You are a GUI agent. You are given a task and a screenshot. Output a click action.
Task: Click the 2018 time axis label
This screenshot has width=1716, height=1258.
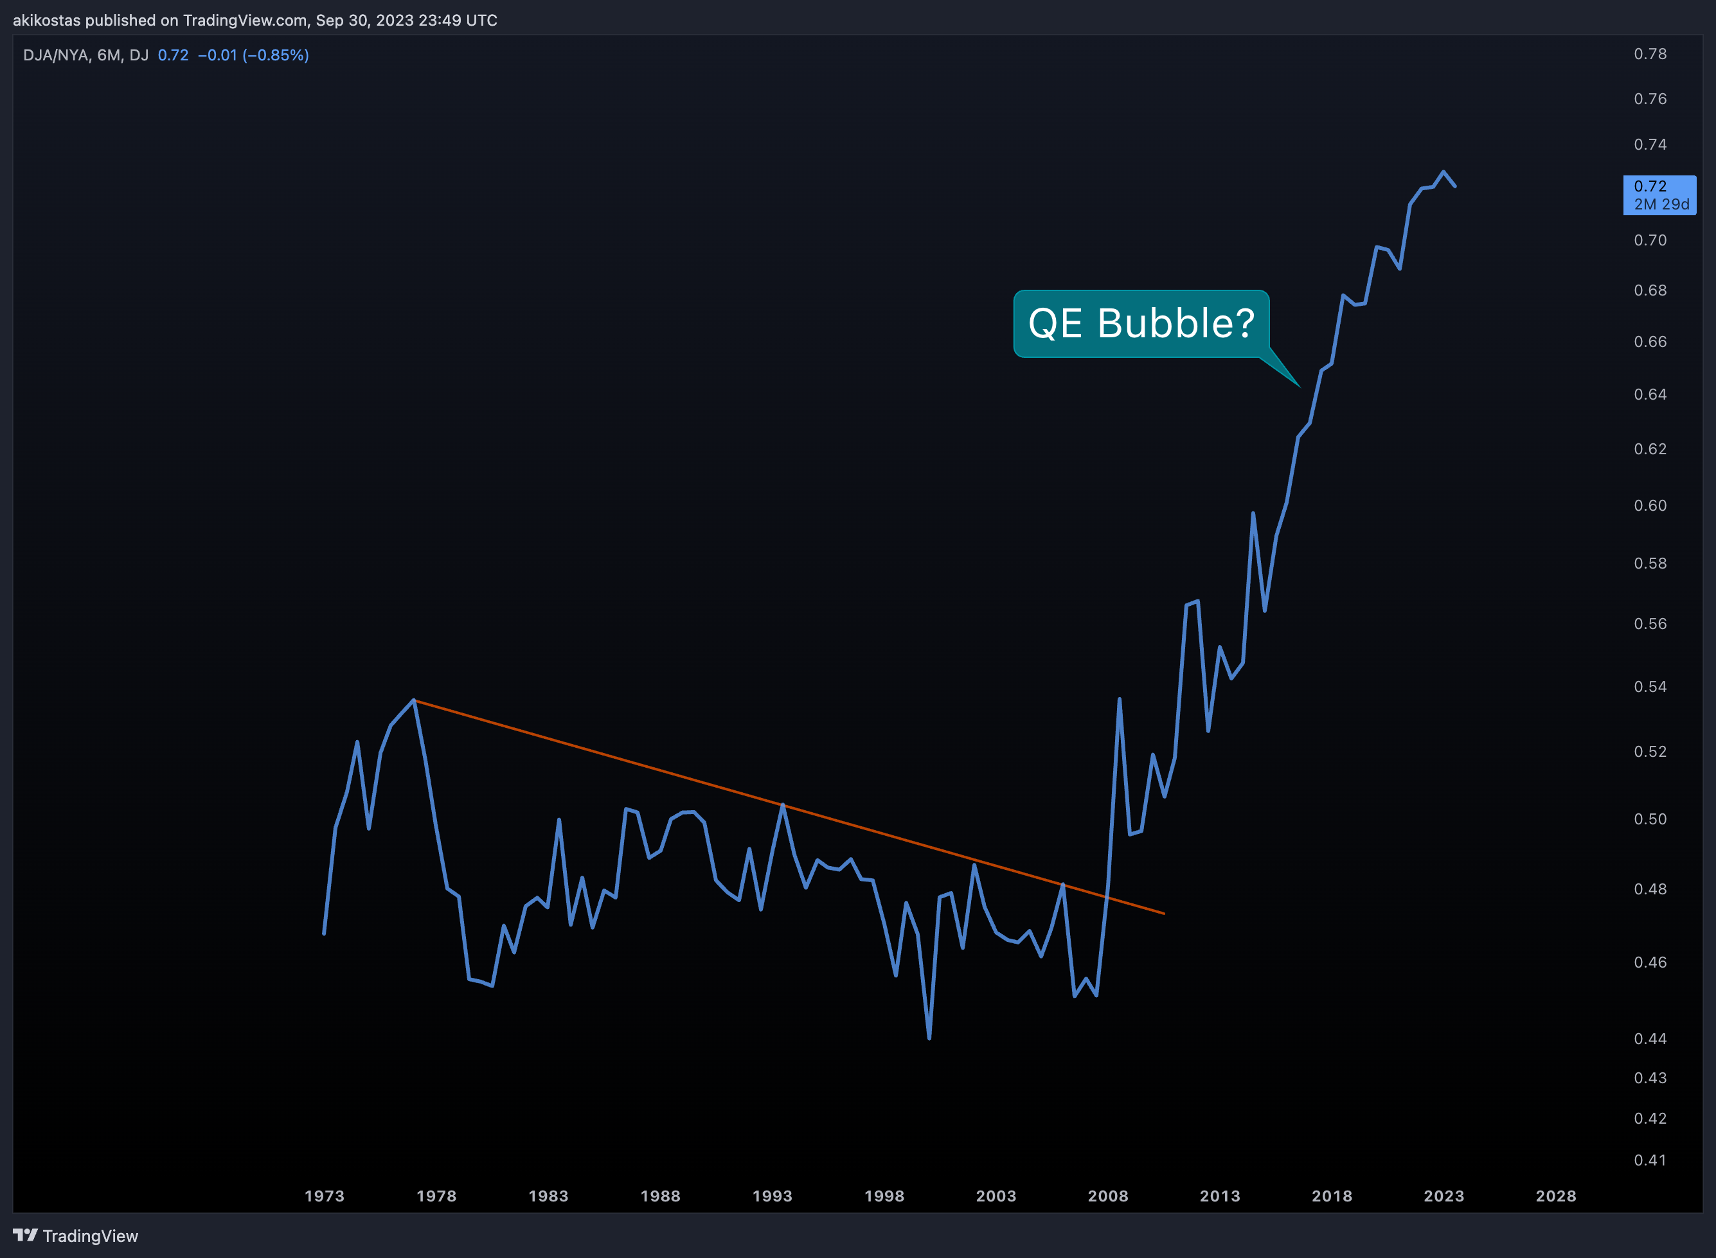pyautogui.click(x=1332, y=1196)
